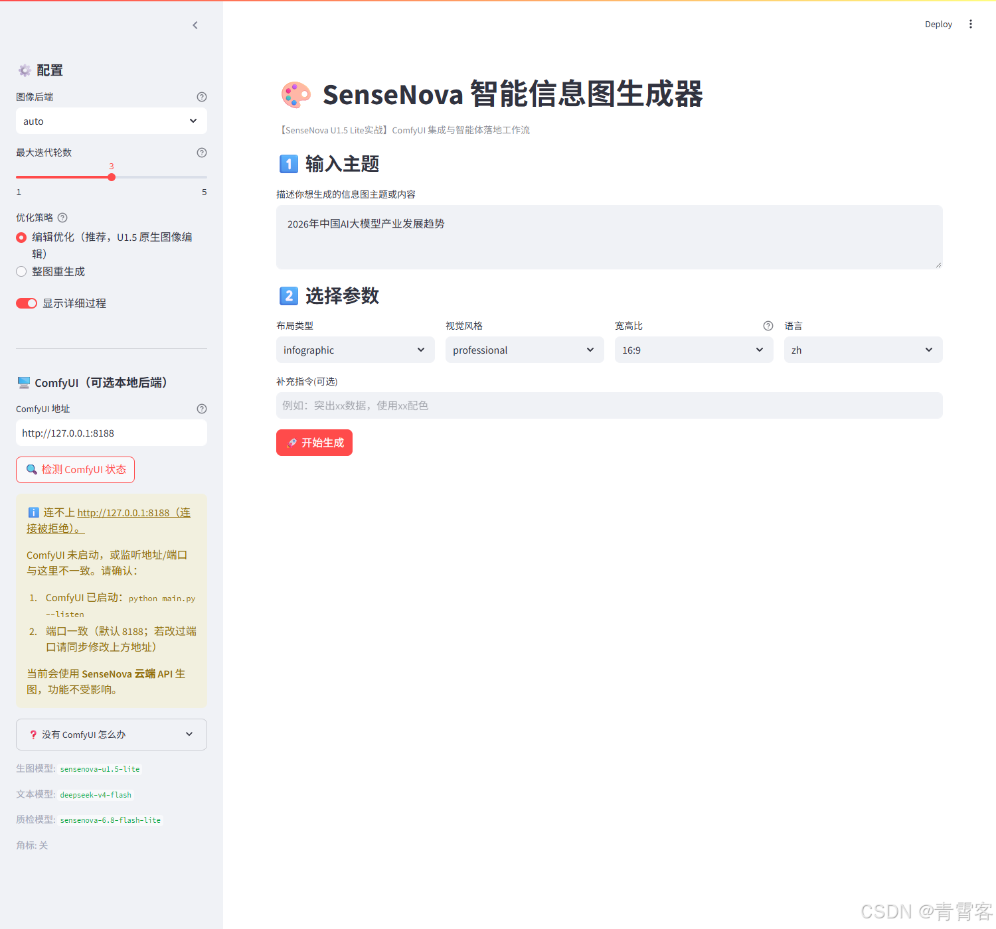Screen dimensions: 996x929
Task: Click the subtitle ComfyUI 集成与智能体落地工作流
Action: click(461, 130)
